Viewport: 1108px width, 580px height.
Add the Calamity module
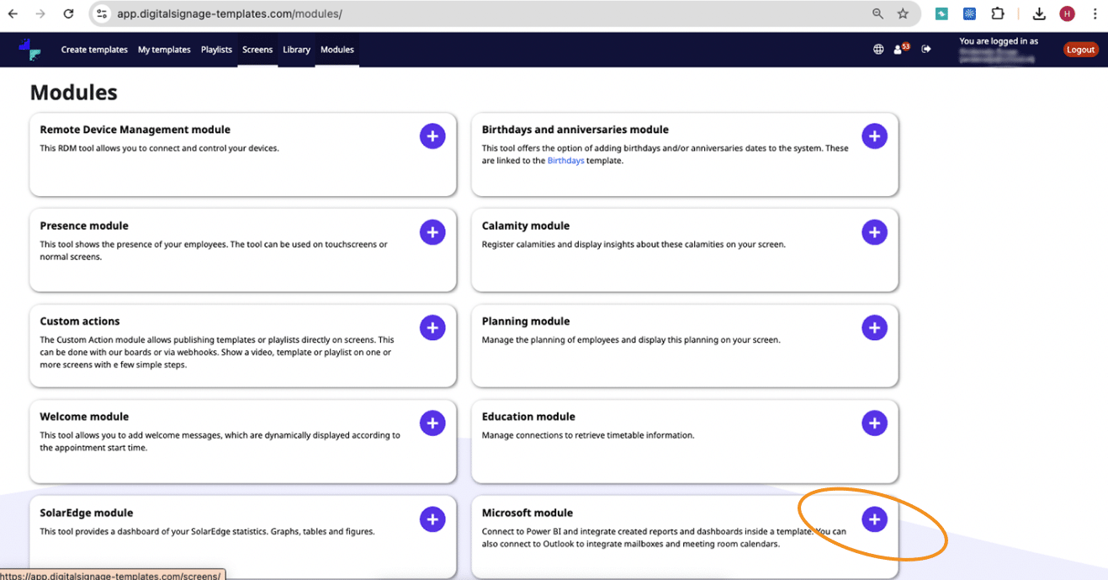click(874, 232)
